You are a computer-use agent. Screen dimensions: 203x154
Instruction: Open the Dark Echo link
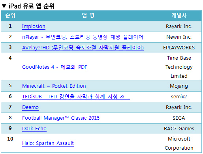(x=34, y=129)
